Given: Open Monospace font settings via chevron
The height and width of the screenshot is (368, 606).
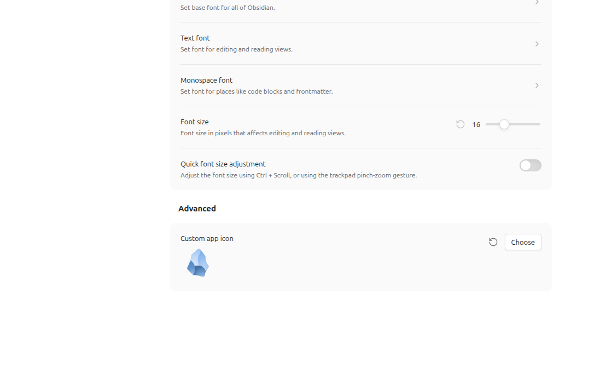Looking at the screenshot, I should 537,85.
